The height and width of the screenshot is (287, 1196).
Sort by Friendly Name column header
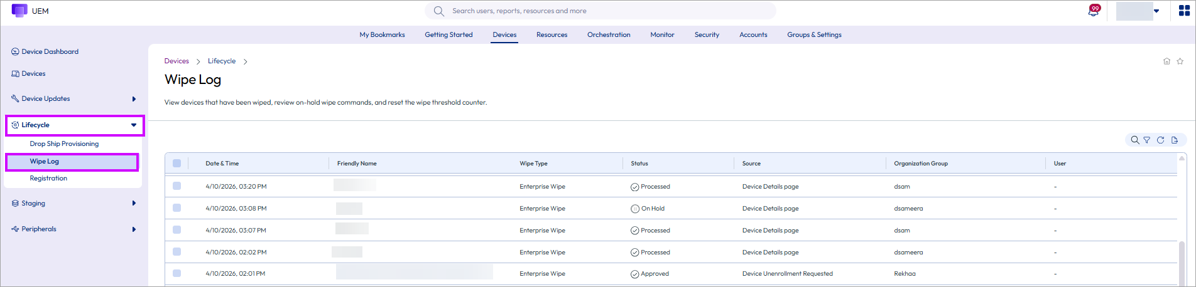357,164
